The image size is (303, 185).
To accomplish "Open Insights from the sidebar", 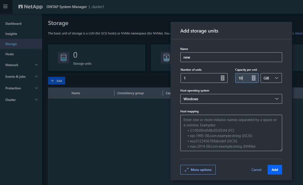I will (11, 34).
